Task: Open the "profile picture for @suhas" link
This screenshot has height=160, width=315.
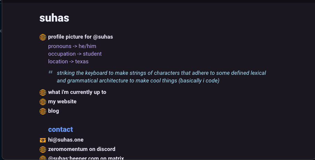Action: tap(80, 37)
